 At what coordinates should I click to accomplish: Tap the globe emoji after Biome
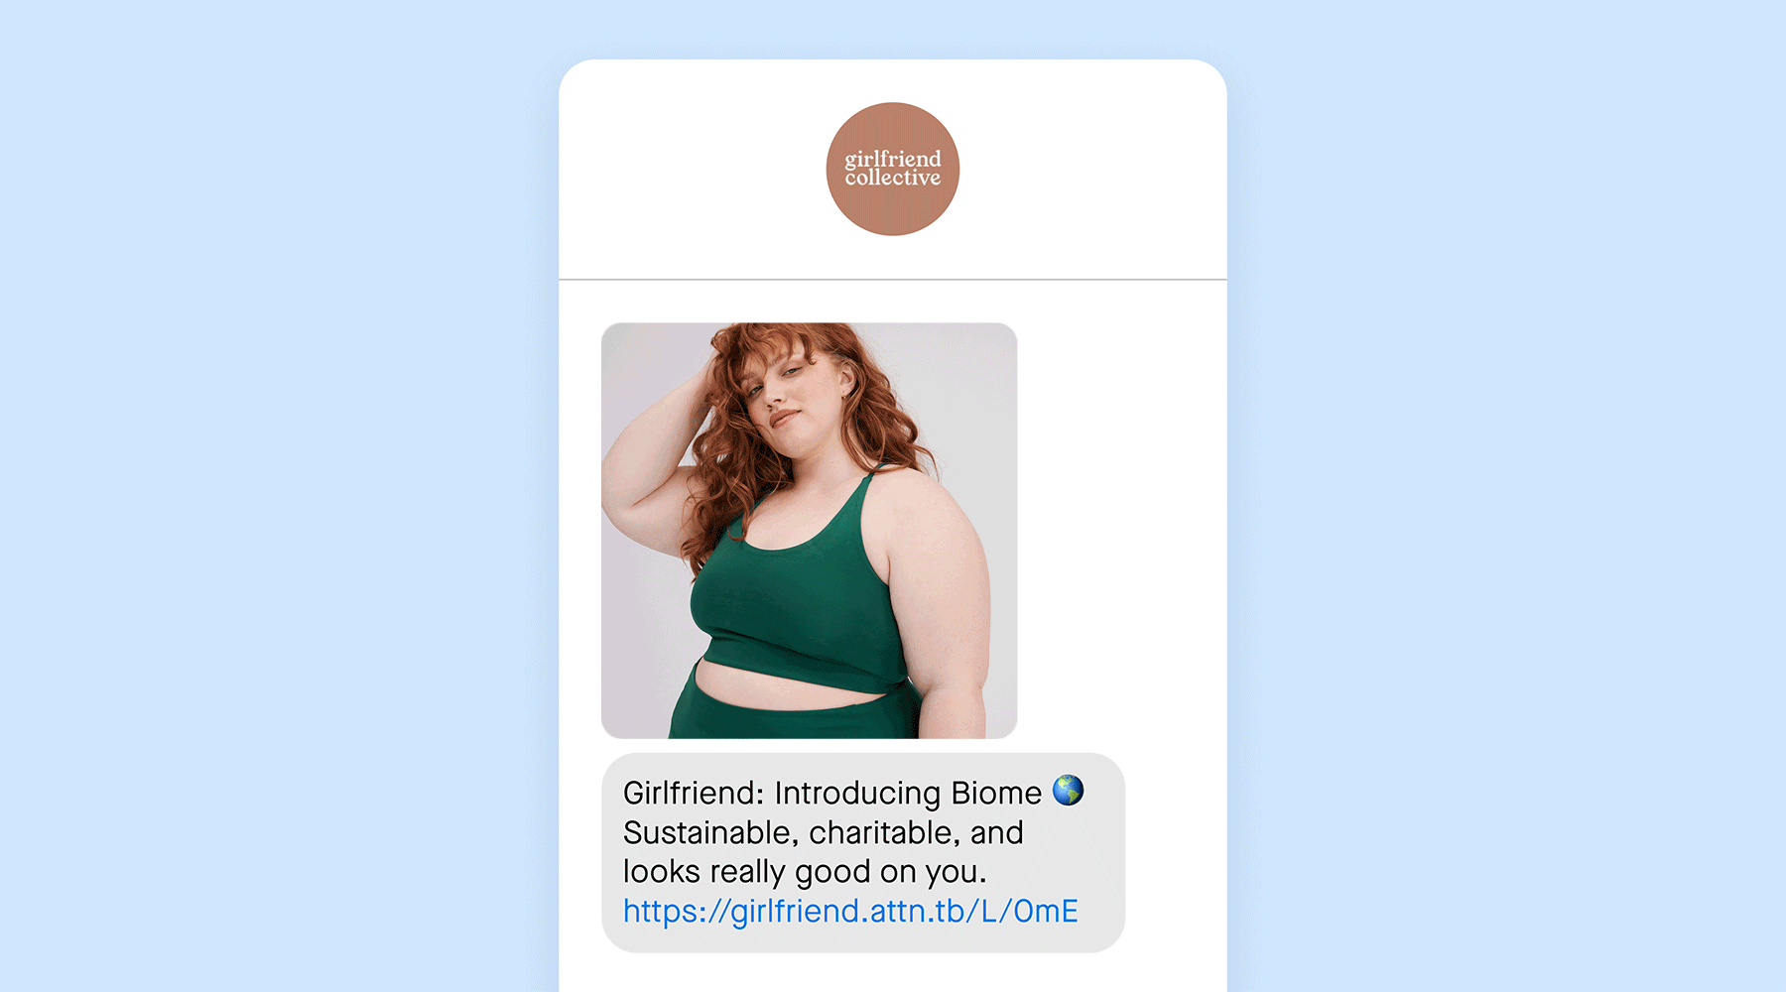tap(1068, 791)
